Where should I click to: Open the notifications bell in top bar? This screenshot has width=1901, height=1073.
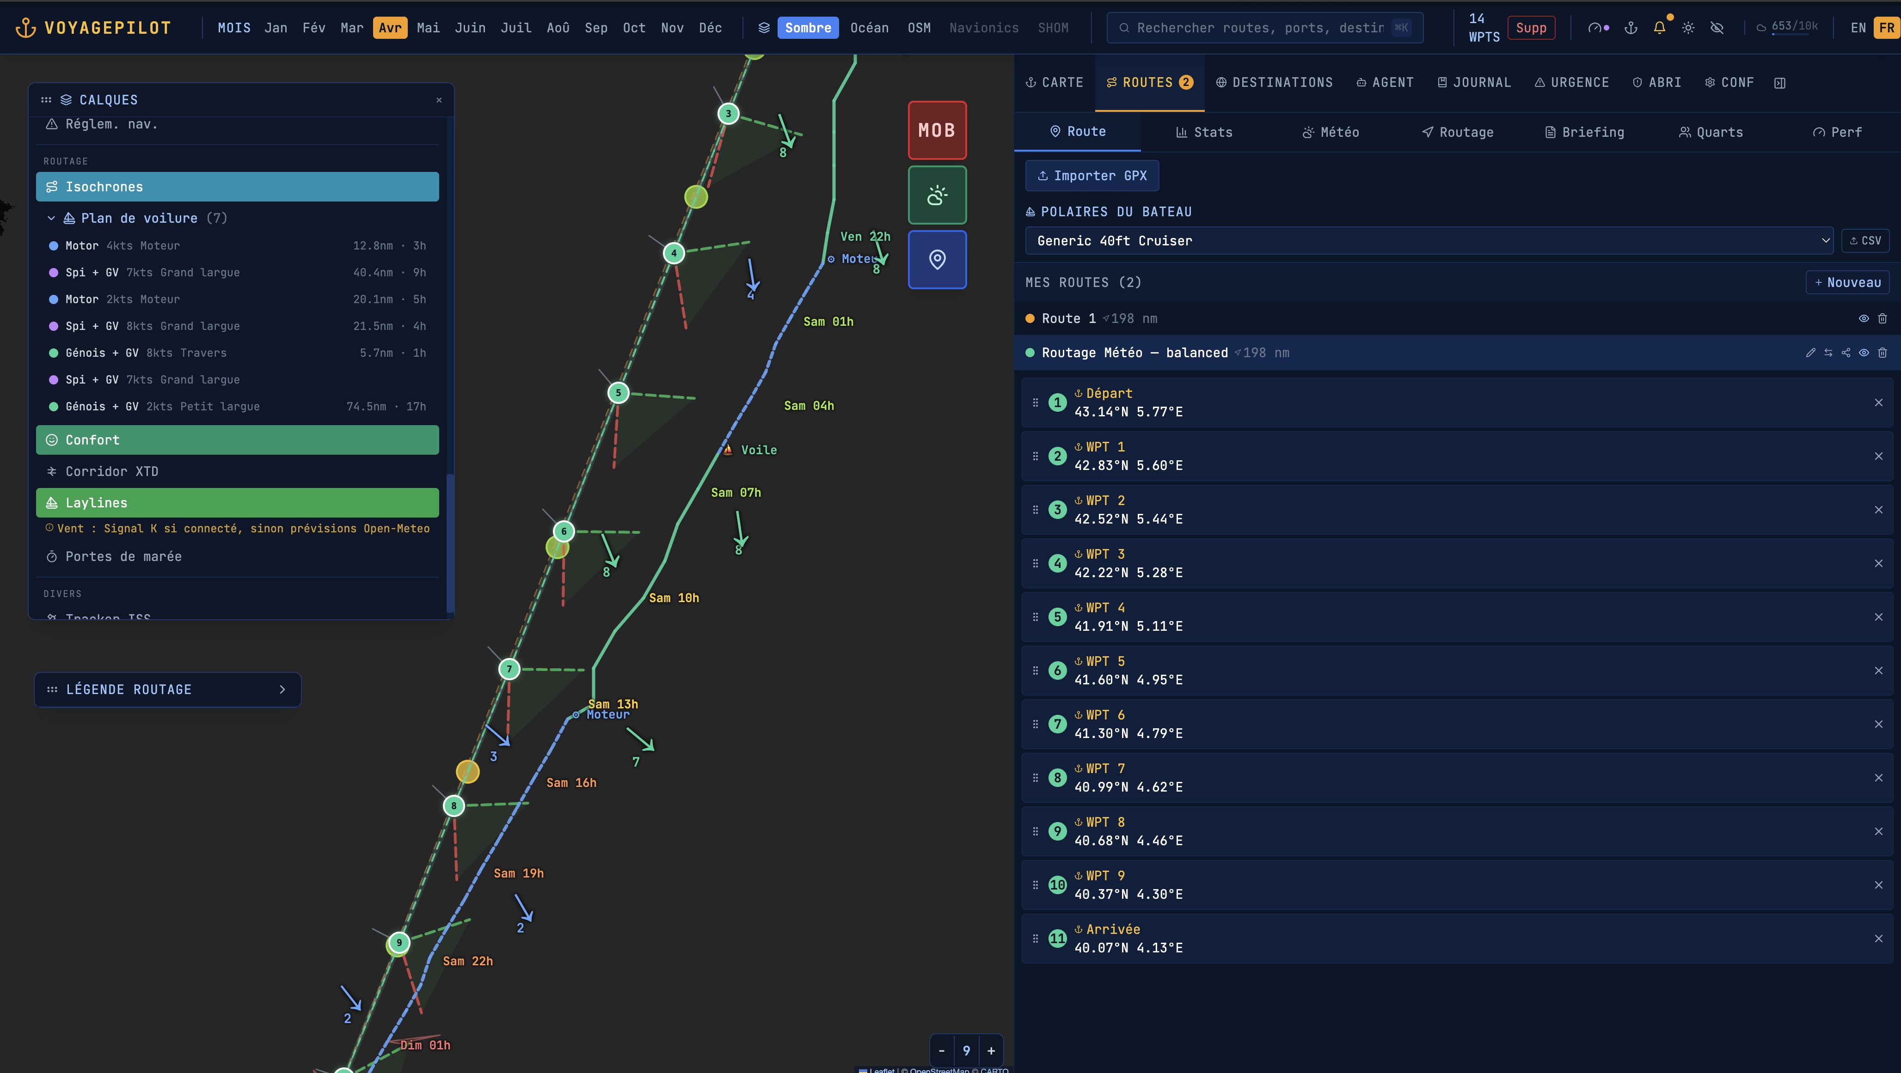pos(1659,28)
